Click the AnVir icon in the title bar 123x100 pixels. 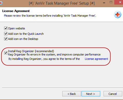pos(1,3)
